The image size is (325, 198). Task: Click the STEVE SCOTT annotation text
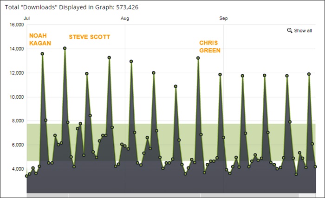[x=89, y=37]
